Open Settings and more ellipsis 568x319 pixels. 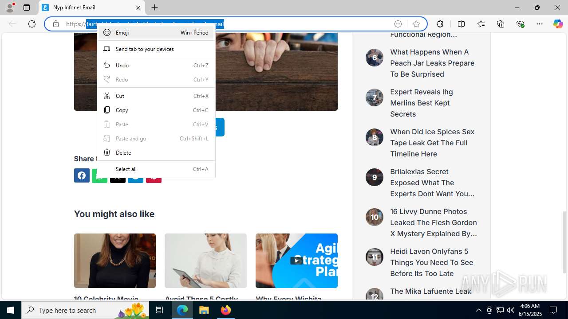pos(540,24)
